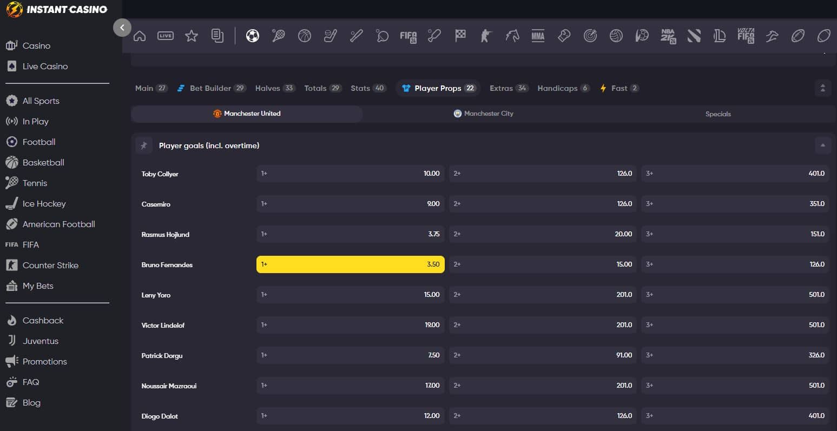The image size is (837, 431).
Task: Select the Specials tab
Action: pos(718,114)
